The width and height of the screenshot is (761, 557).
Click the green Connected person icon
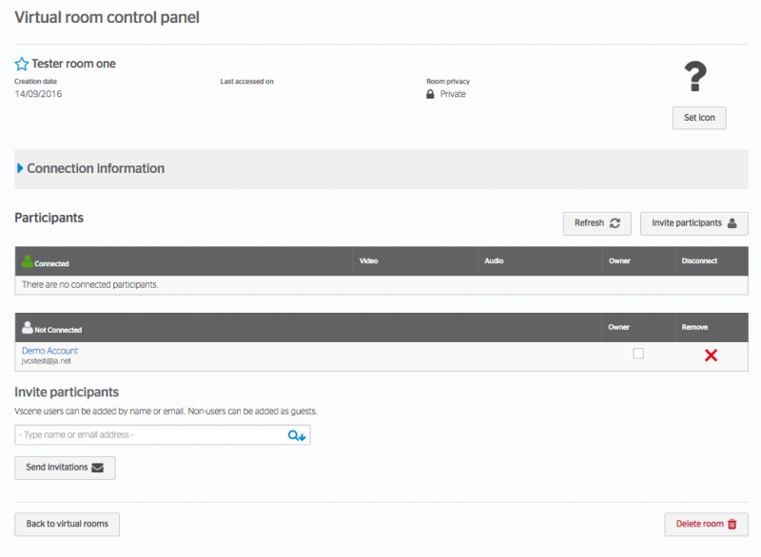(28, 261)
